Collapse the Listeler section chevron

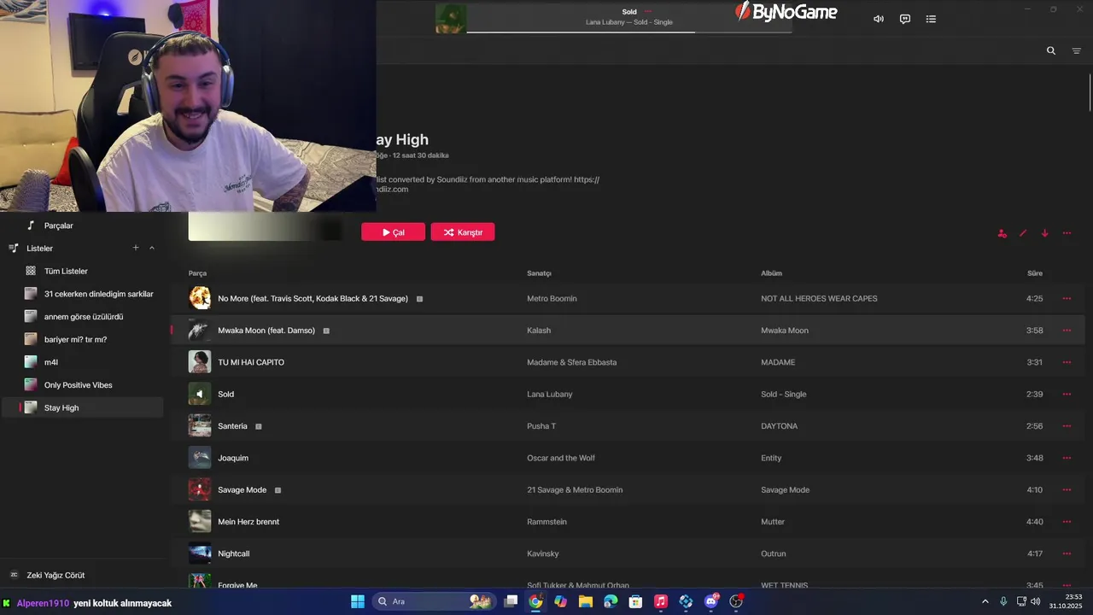click(x=152, y=248)
